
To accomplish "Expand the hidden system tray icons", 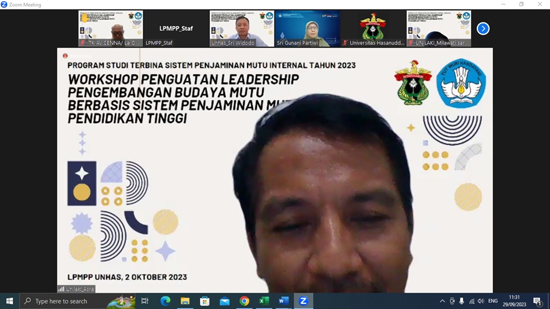I will tap(442, 301).
